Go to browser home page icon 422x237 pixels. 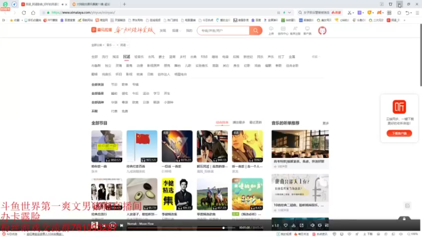[33, 13]
